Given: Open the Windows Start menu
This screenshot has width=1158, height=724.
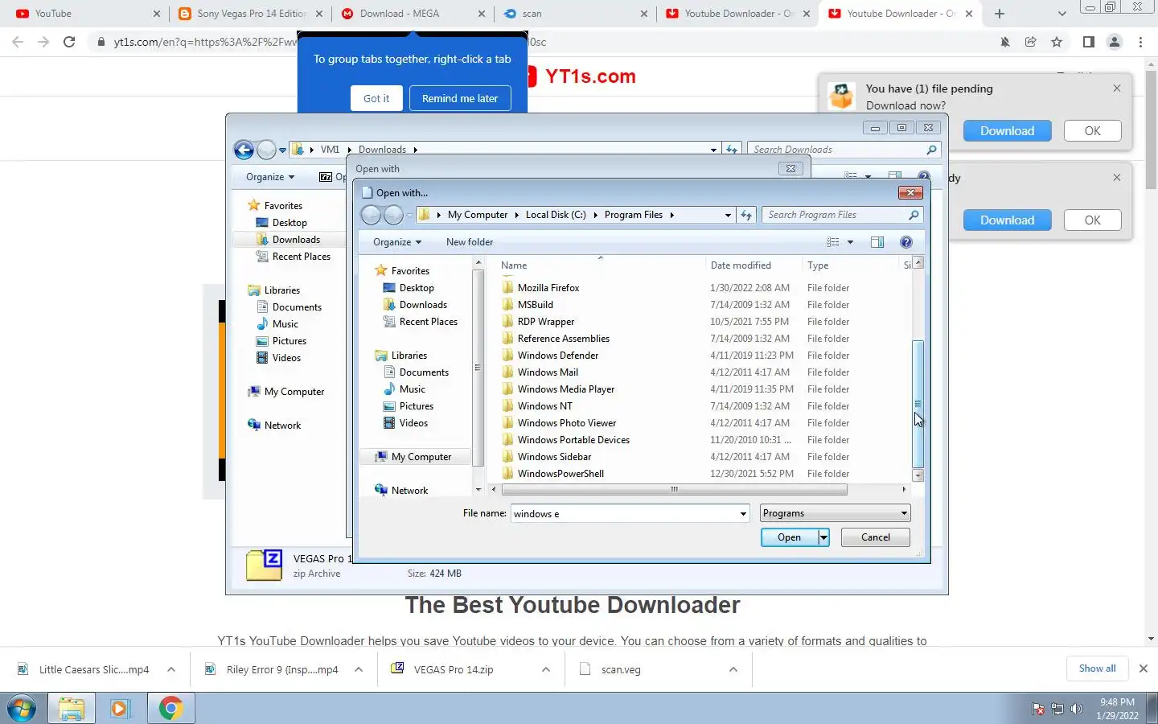Looking at the screenshot, I should coord(22,709).
